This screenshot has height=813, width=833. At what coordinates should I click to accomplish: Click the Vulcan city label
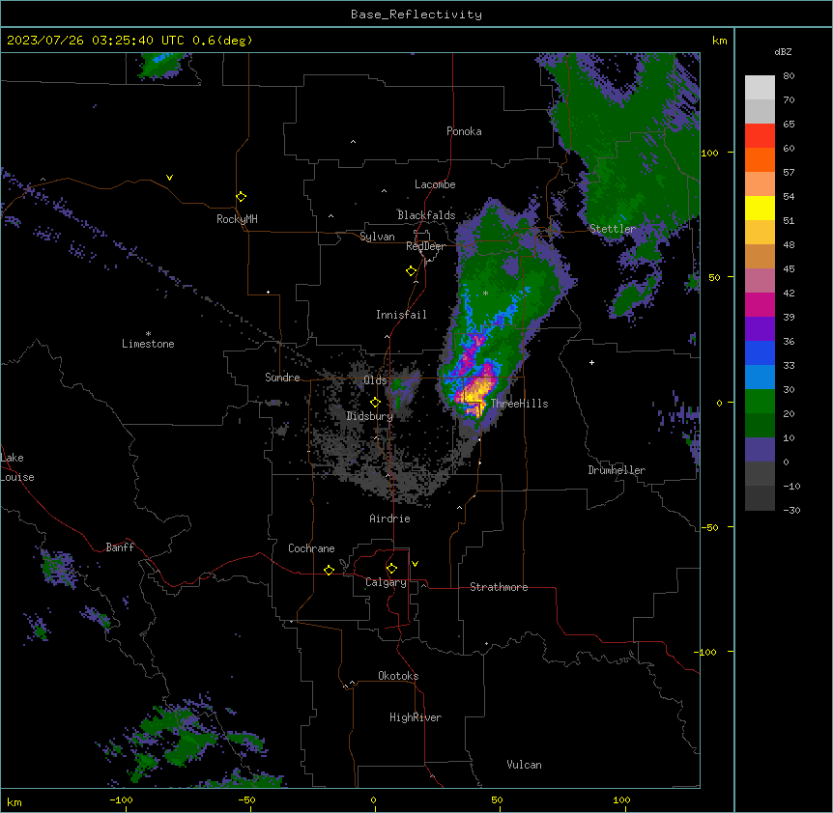[524, 765]
